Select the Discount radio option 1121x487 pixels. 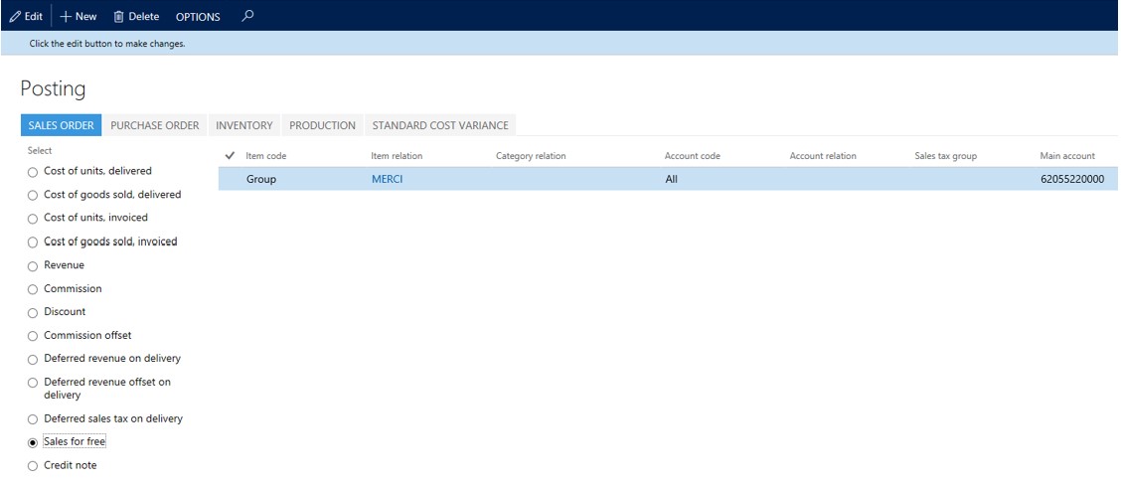[32, 313]
